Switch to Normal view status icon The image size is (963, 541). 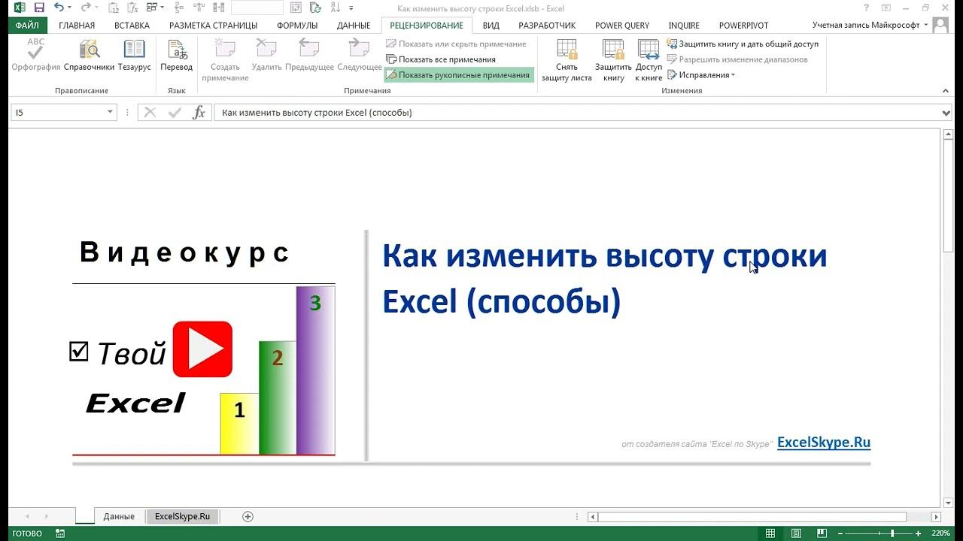[770, 533]
